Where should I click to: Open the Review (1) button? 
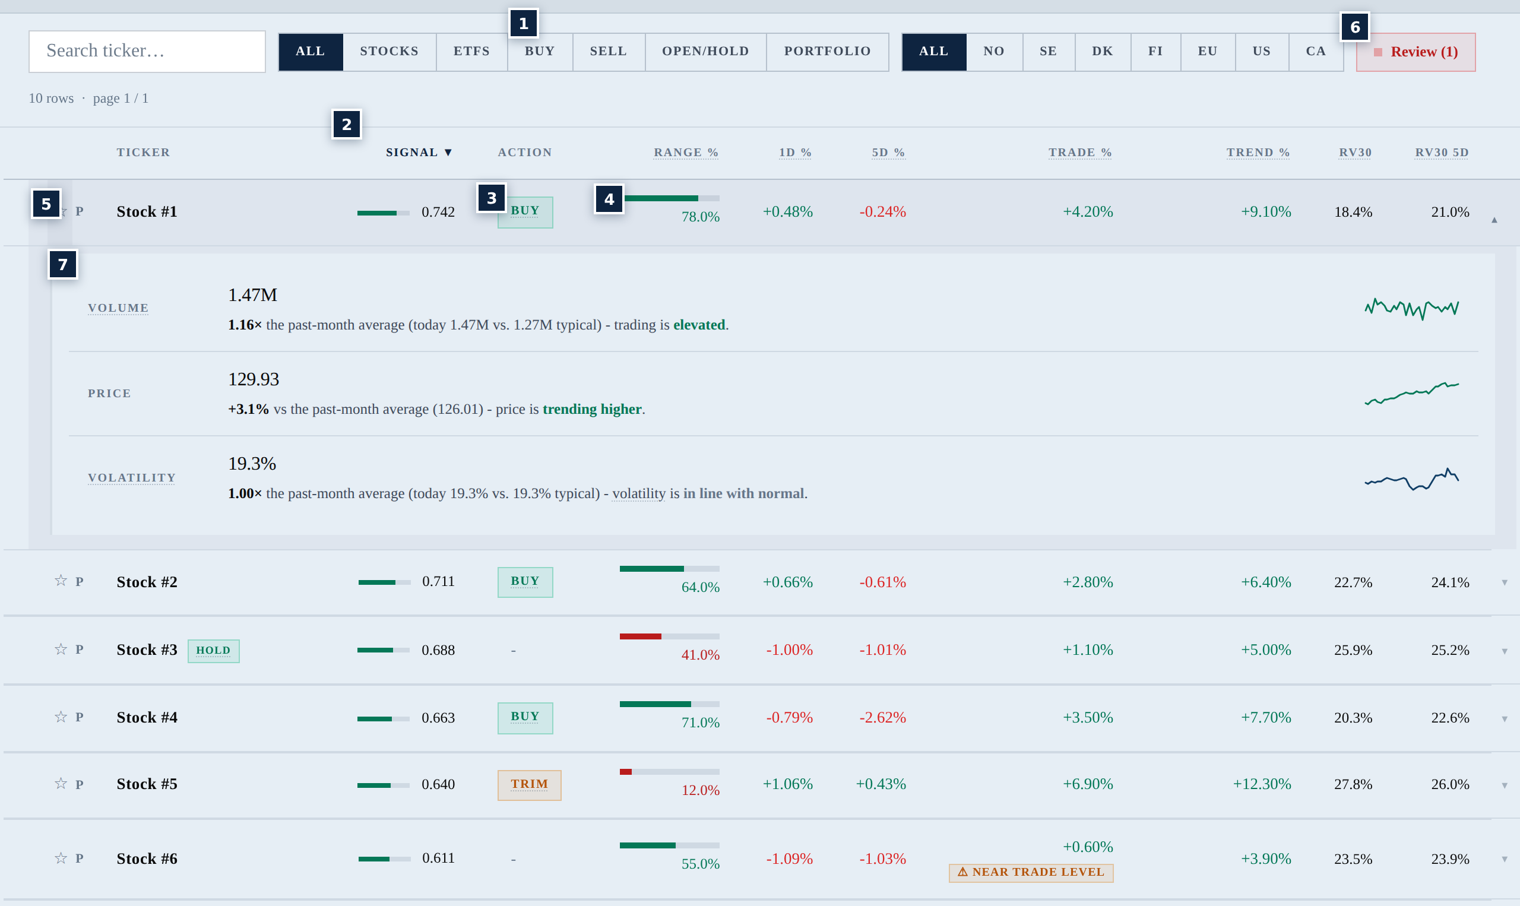pos(1415,52)
